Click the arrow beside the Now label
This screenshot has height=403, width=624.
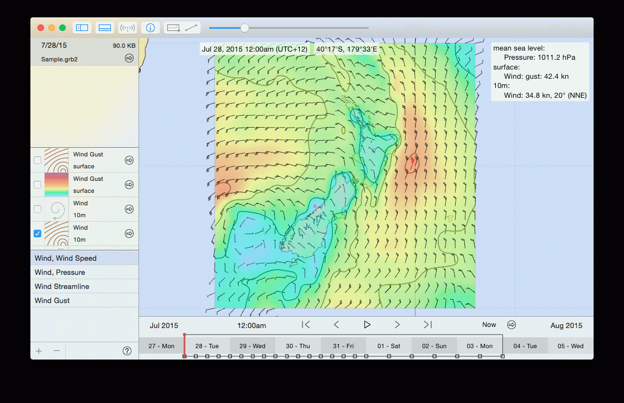512,325
